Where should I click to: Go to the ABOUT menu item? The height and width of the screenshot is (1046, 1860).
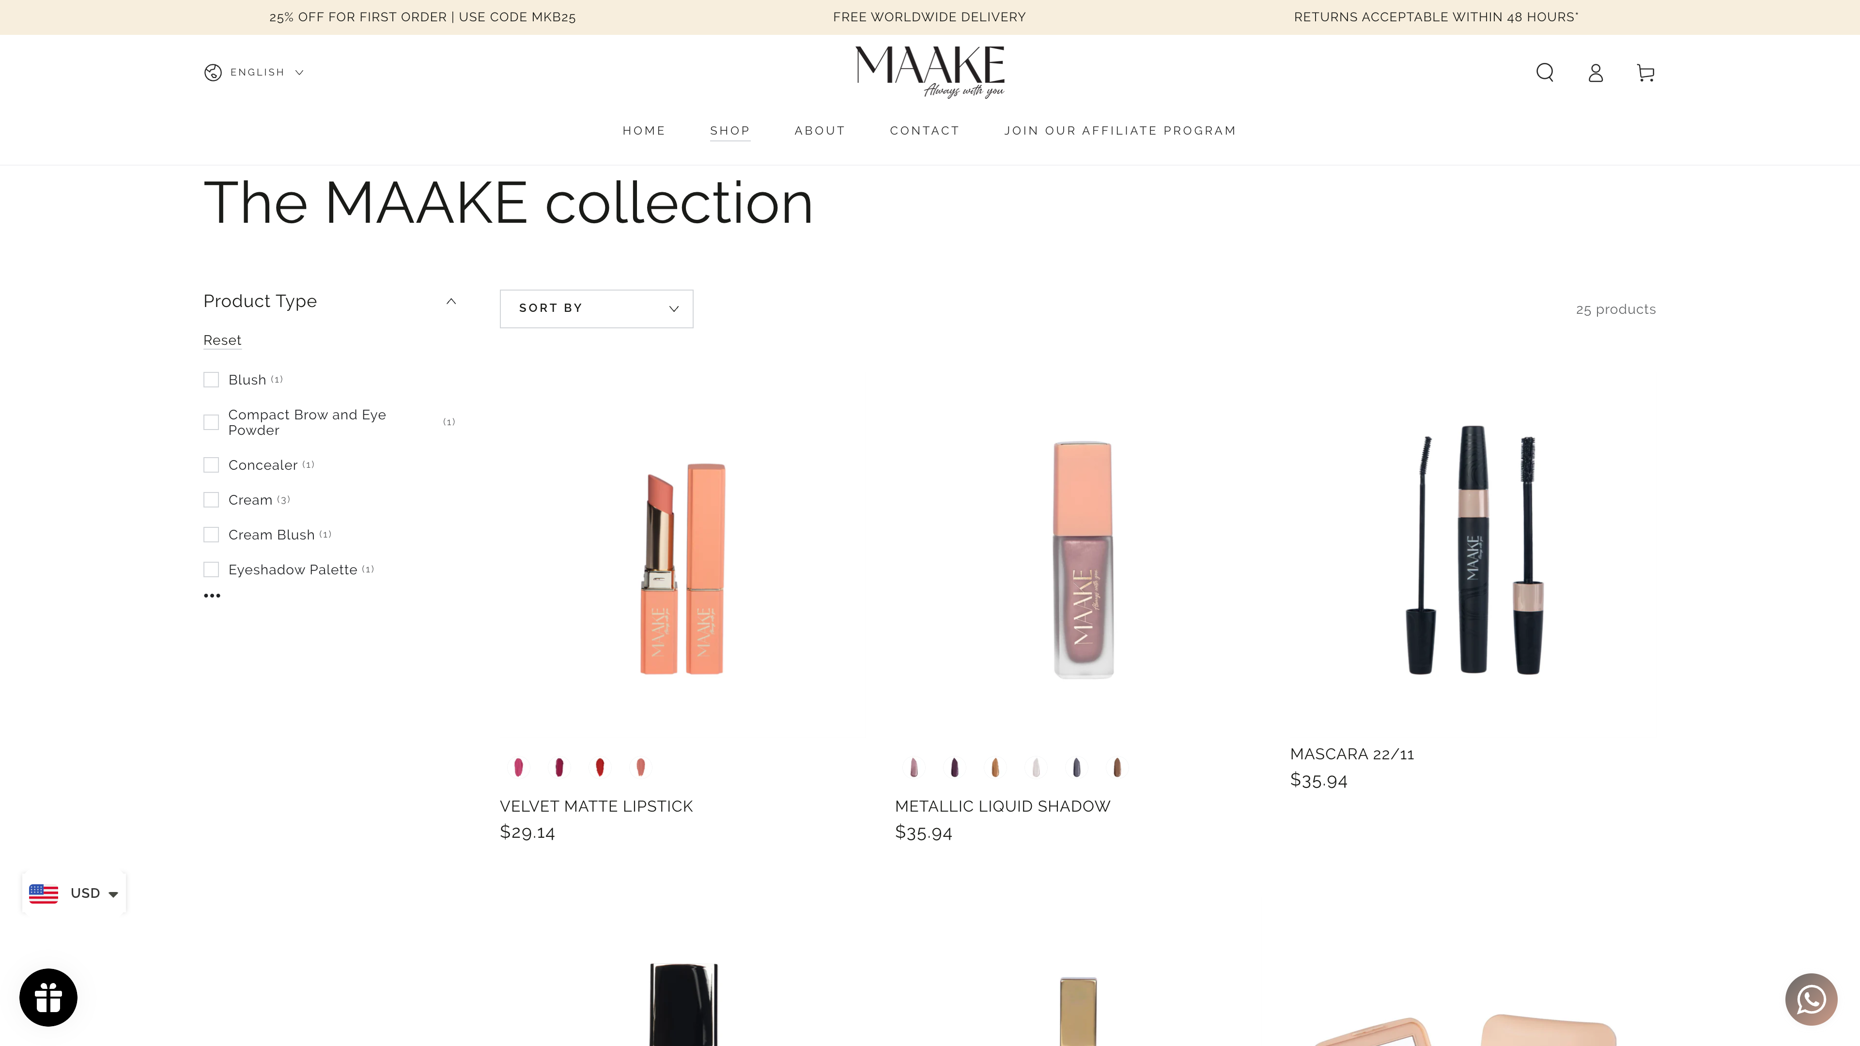pos(820,131)
